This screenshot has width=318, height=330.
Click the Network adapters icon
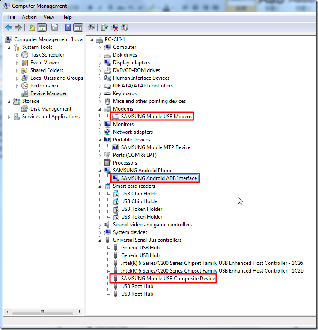(x=107, y=132)
